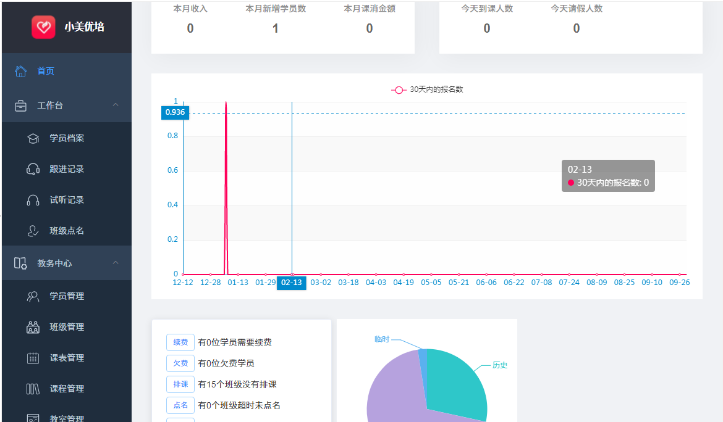Click the home icon beside 首页

[x=20, y=72]
